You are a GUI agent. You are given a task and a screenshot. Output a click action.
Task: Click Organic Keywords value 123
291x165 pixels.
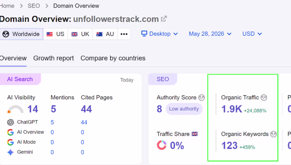(x=229, y=145)
